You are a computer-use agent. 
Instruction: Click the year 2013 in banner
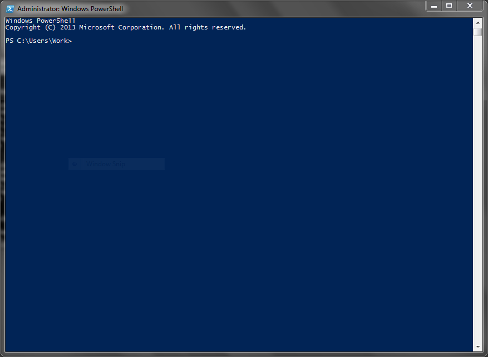click(68, 27)
